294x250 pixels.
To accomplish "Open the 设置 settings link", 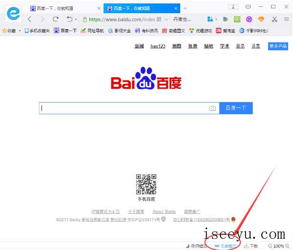I will 256,46.
